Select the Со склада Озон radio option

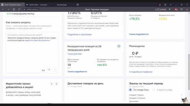click(x=130, y=90)
